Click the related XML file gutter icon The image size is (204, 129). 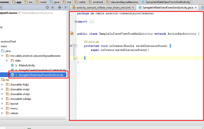click(72, 33)
